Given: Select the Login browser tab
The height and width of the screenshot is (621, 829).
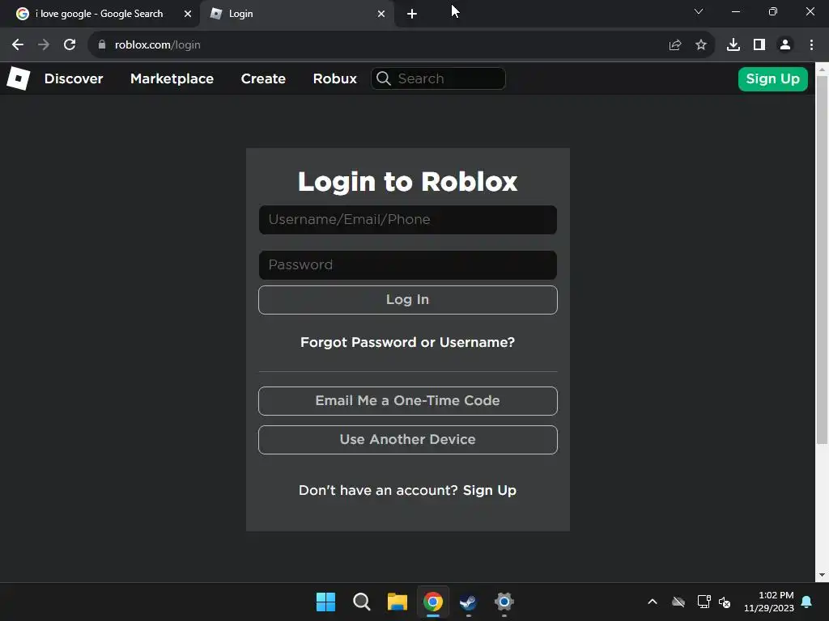Looking at the screenshot, I should coord(296,14).
